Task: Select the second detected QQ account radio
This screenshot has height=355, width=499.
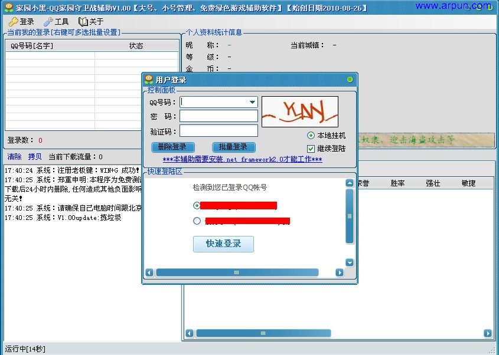Action: coord(197,221)
